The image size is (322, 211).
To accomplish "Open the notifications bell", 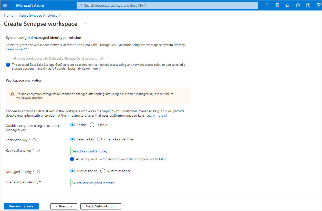I will pyautogui.click(x=288, y=5).
